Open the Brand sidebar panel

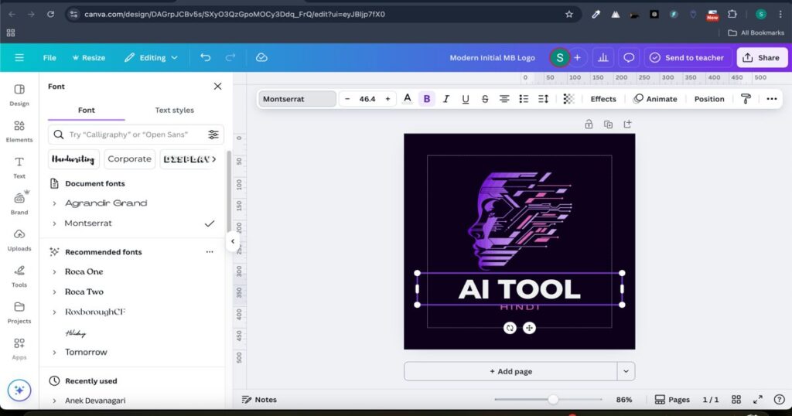click(x=19, y=203)
